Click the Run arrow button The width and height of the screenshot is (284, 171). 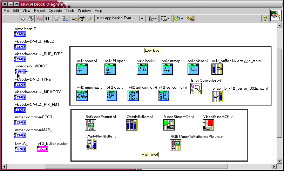tap(23, 18)
